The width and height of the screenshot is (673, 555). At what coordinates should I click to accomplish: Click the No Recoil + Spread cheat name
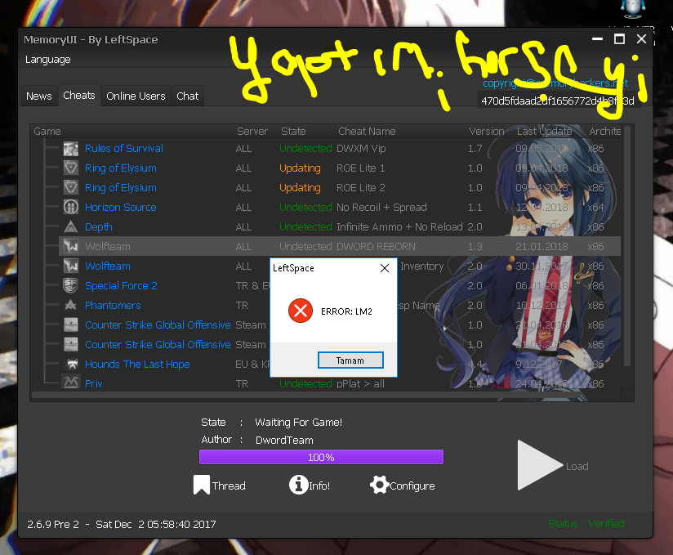pos(381,208)
